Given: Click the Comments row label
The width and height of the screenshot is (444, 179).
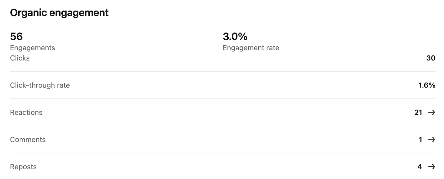Looking at the screenshot, I should (28, 140).
